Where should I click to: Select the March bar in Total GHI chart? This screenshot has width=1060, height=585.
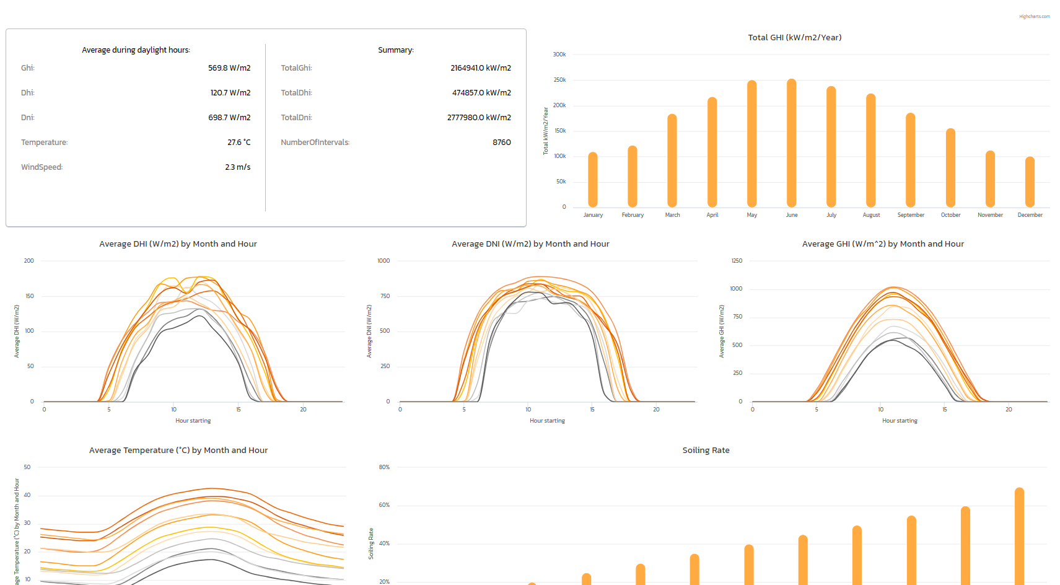coord(672,161)
